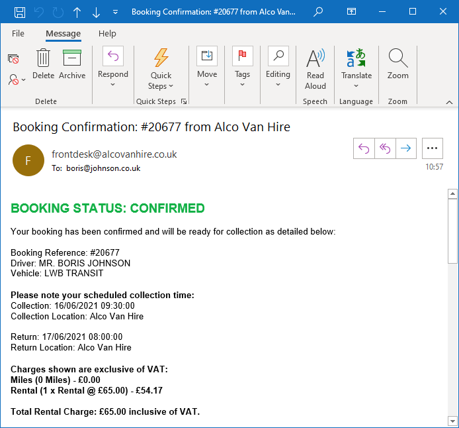
Task: Click the Undo arrow in title bar
Action: [x=39, y=13]
